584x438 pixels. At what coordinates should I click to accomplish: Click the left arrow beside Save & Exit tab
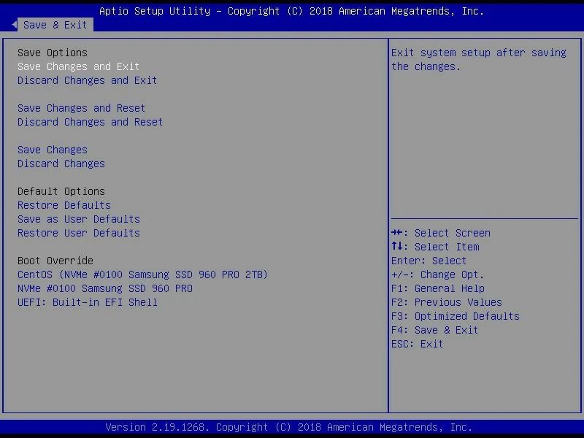(14, 25)
